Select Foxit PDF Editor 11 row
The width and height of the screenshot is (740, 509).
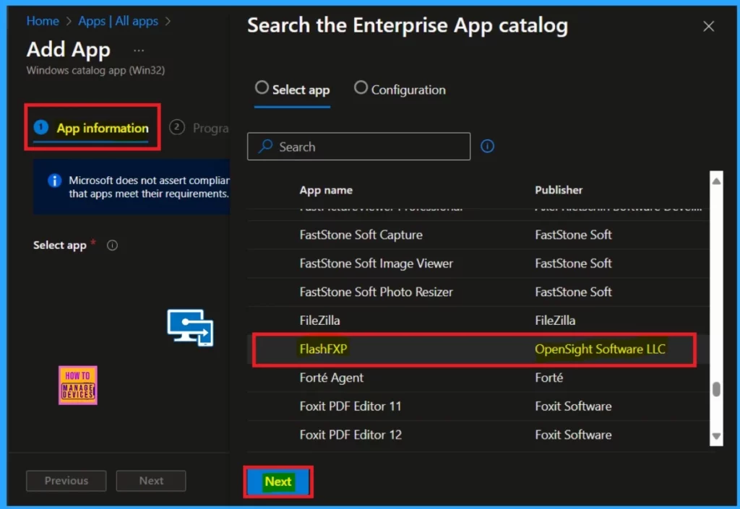[478, 406]
